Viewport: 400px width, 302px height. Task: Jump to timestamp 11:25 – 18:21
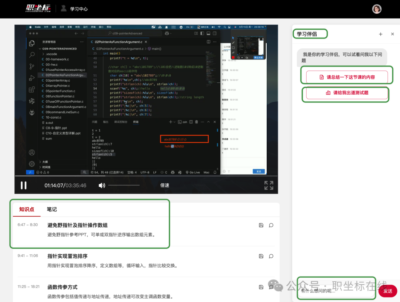pos(28,286)
